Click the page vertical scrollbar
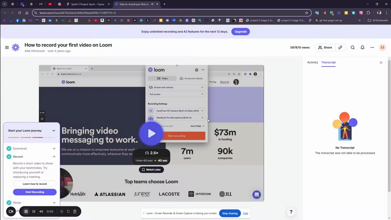Viewport: 391px width, 220px height. tap(389, 125)
